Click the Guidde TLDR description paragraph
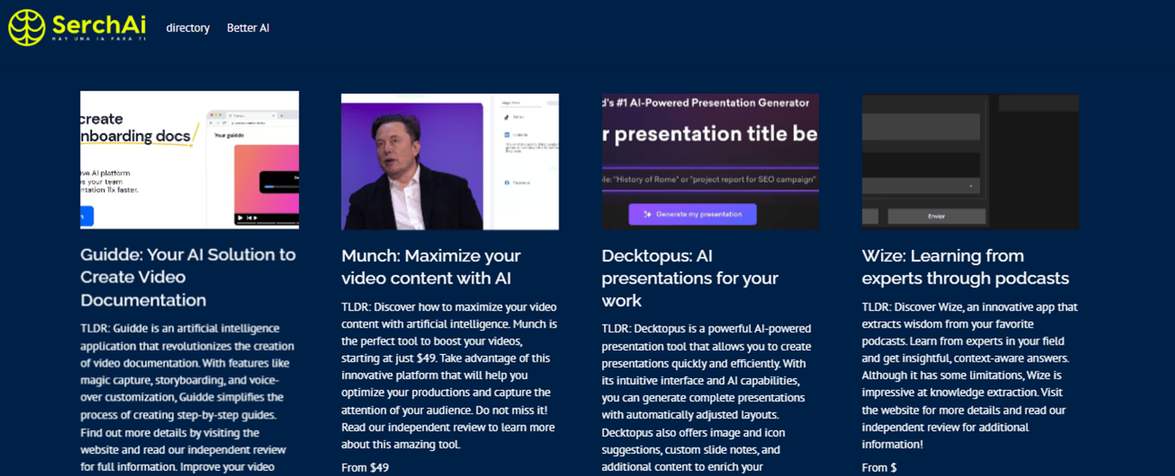Image resolution: width=1175 pixels, height=476 pixels. tap(188, 398)
